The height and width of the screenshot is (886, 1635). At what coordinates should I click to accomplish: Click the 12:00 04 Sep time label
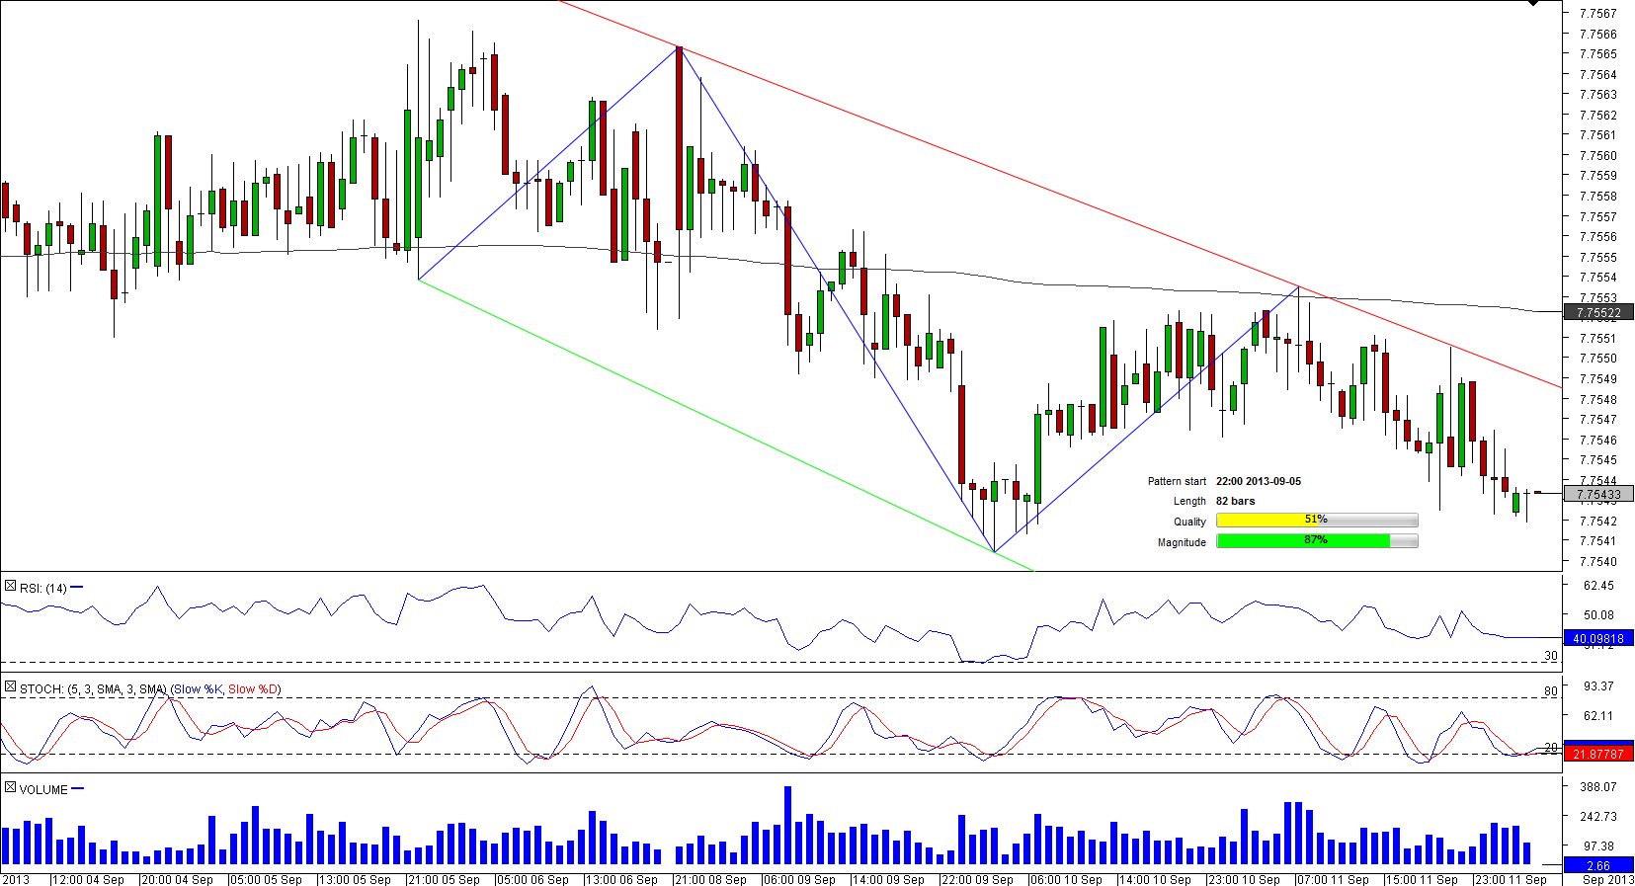tap(88, 880)
